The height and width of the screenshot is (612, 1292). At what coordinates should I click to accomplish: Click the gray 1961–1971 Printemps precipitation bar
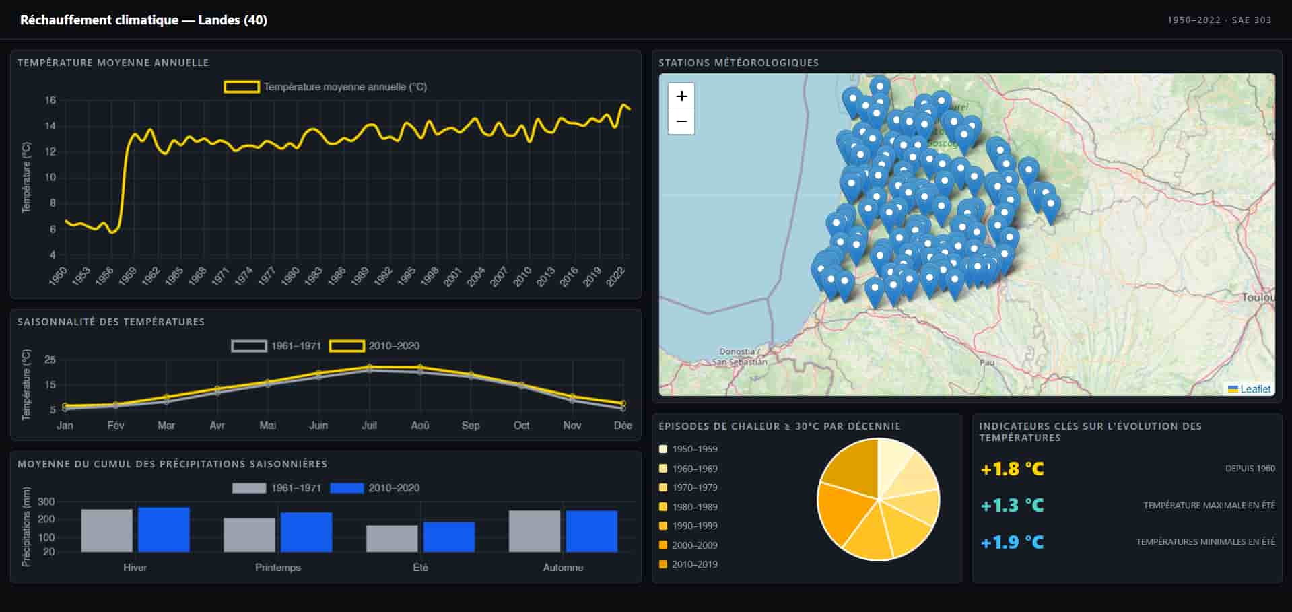249,535
